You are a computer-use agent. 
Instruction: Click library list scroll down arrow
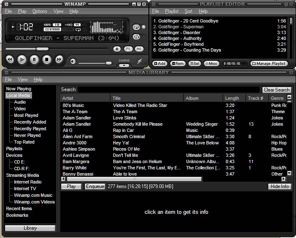click(x=289, y=173)
